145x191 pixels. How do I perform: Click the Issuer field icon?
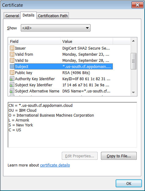pos(12,48)
